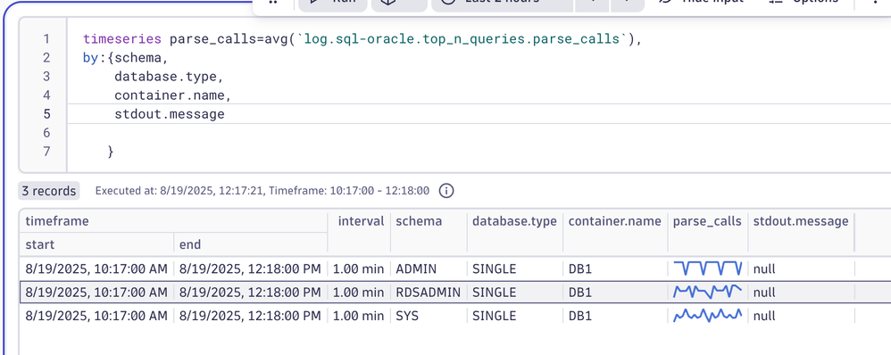Select the start sub-column header

(96, 244)
